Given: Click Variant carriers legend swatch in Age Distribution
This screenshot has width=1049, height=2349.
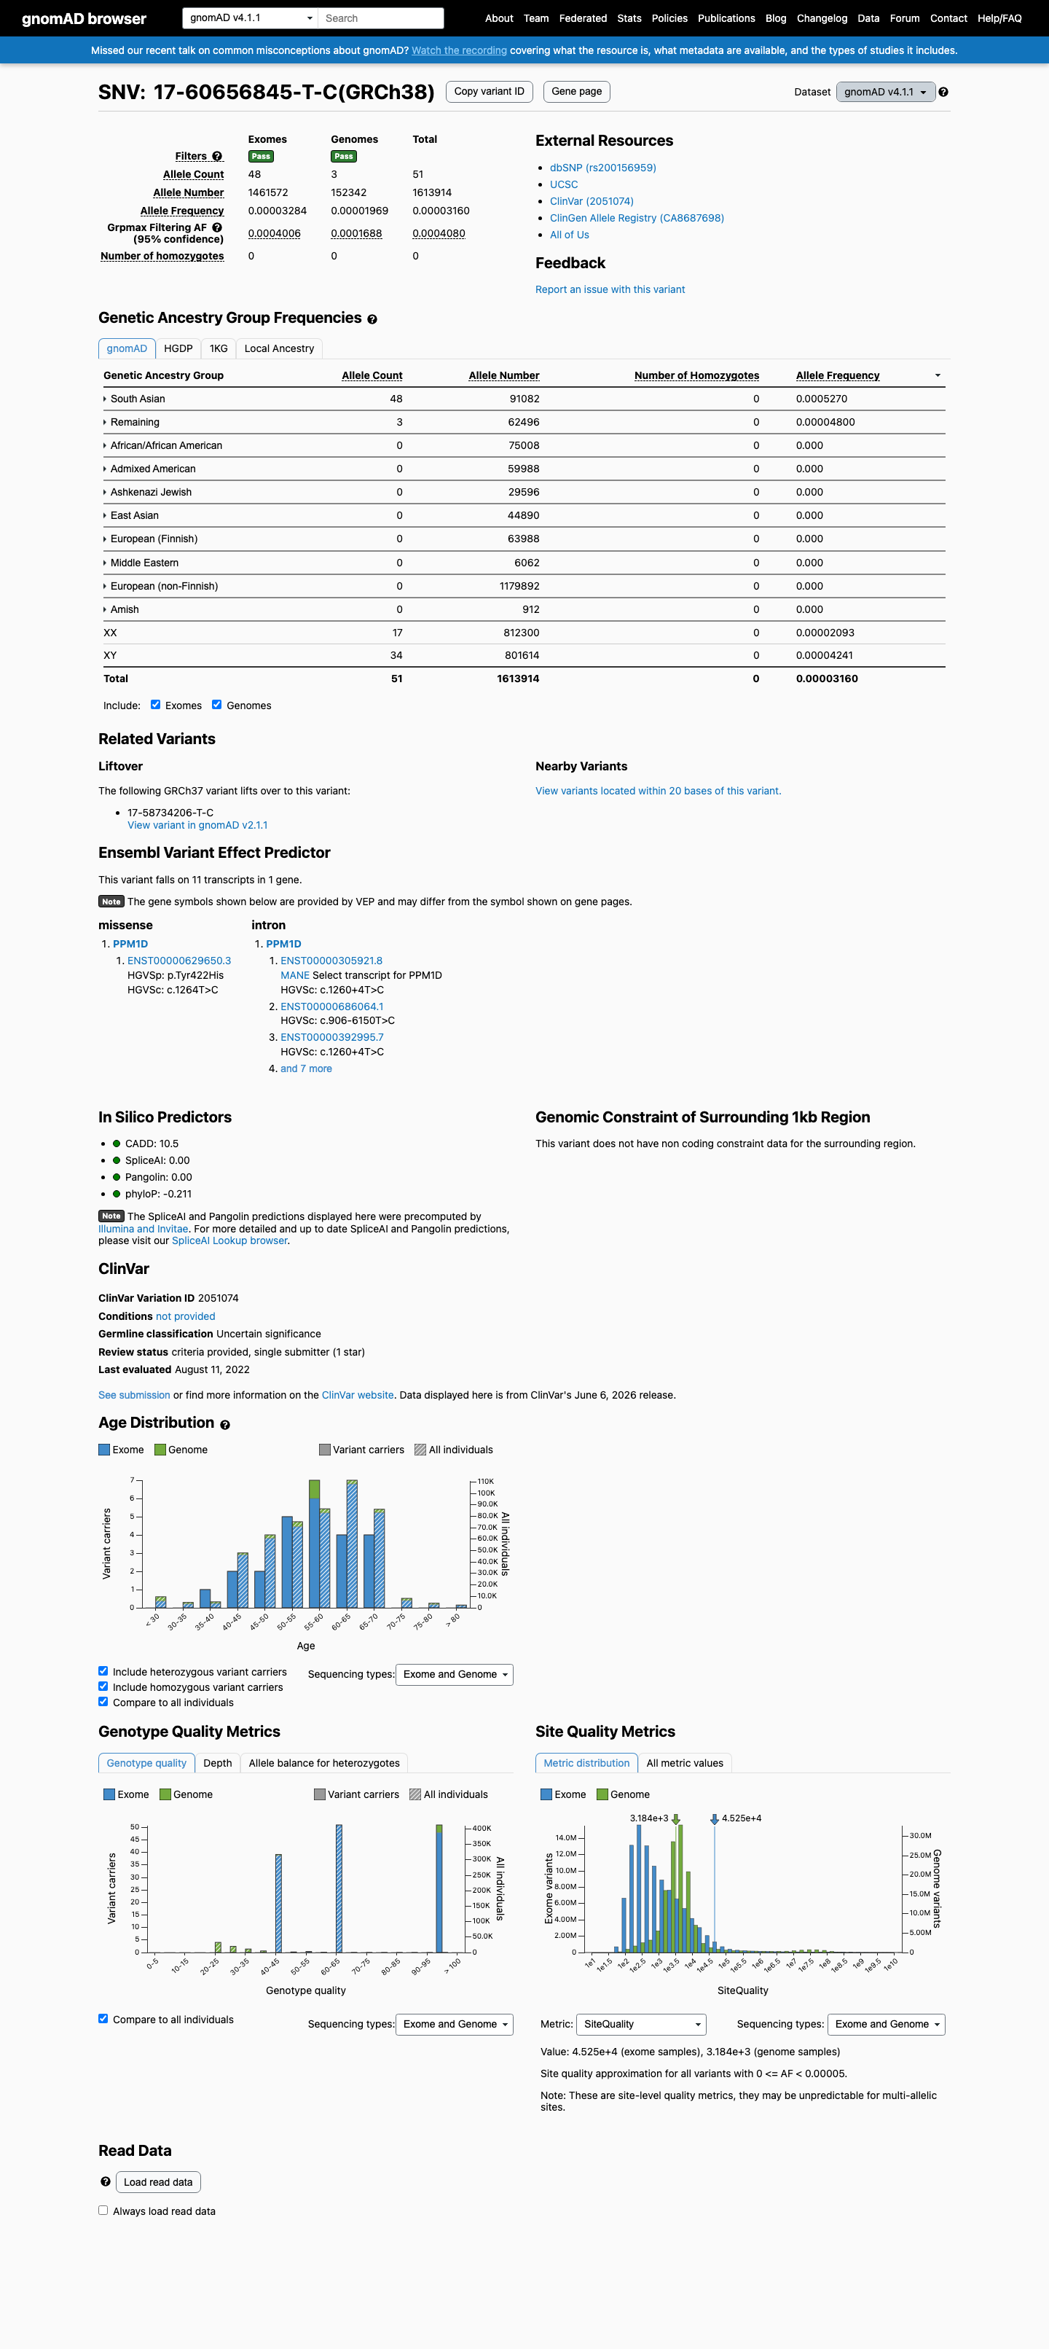Looking at the screenshot, I should (x=324, y=1450).
